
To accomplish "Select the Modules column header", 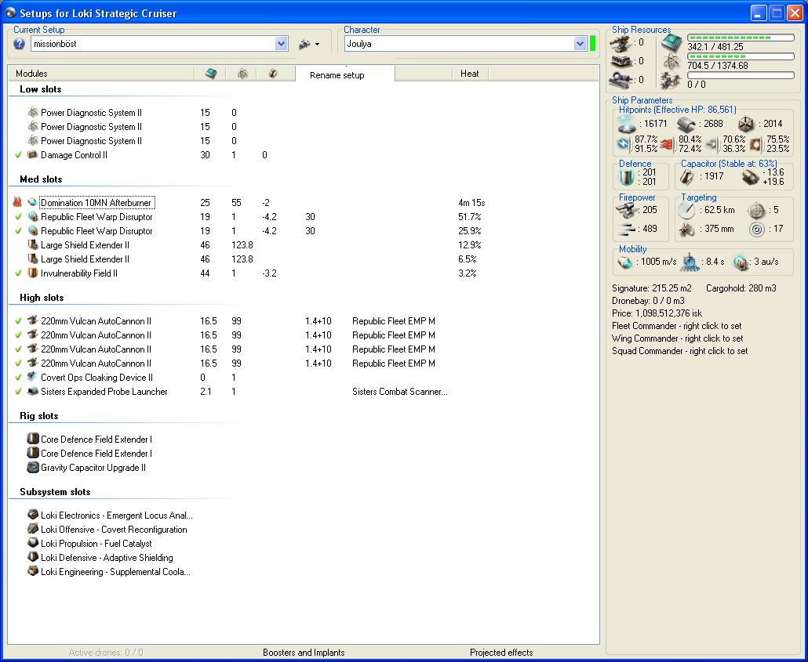I will [x=31, y=74].
